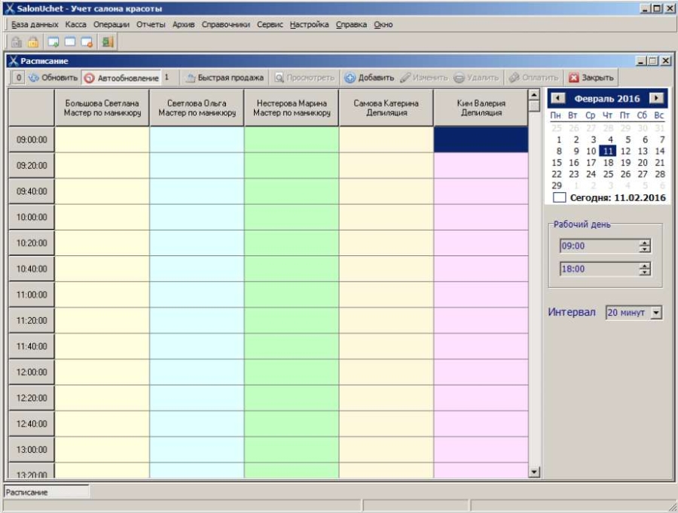Open the Отчеты menu
This screenshot has height=513, width=678.
(x=151, y=25)
